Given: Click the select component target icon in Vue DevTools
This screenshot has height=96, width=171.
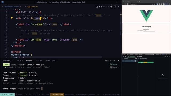Looking at the screenshot, I should tap(165, 56).
